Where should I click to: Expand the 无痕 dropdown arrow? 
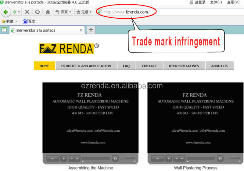tap(91, 12)
